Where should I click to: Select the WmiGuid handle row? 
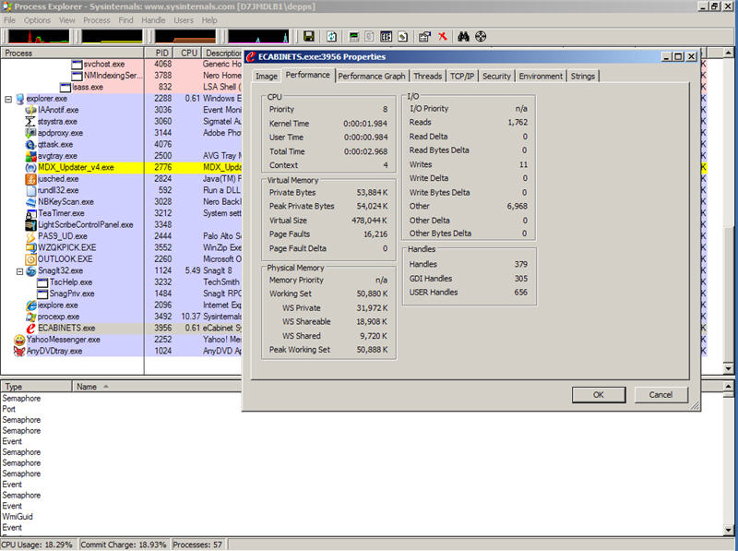tap(18, 517)
